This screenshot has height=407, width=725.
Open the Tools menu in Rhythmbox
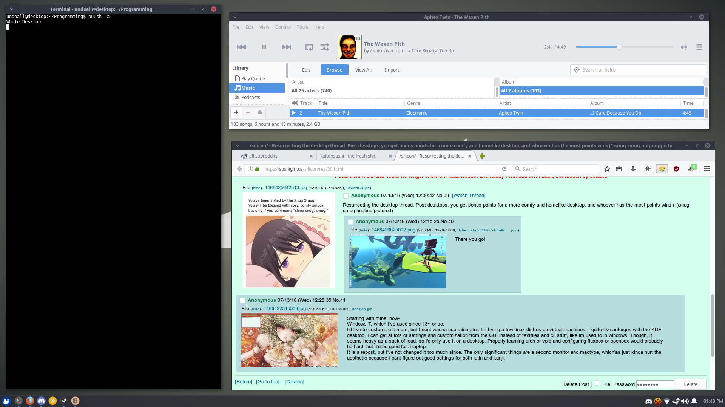coord(302,27)
